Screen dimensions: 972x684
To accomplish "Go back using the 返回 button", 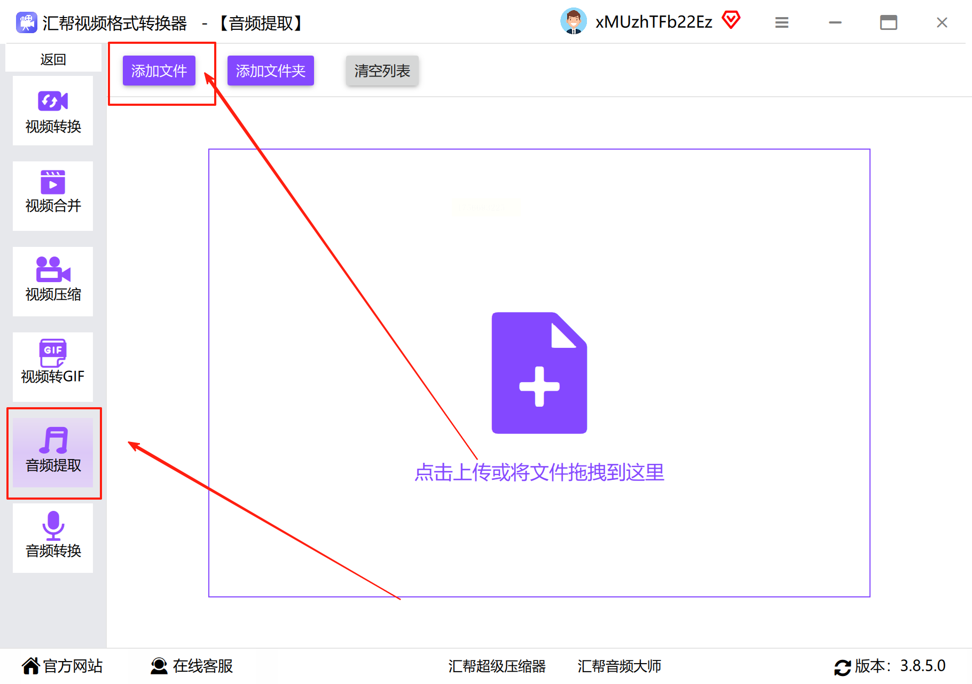I will (x=53, y=59).
